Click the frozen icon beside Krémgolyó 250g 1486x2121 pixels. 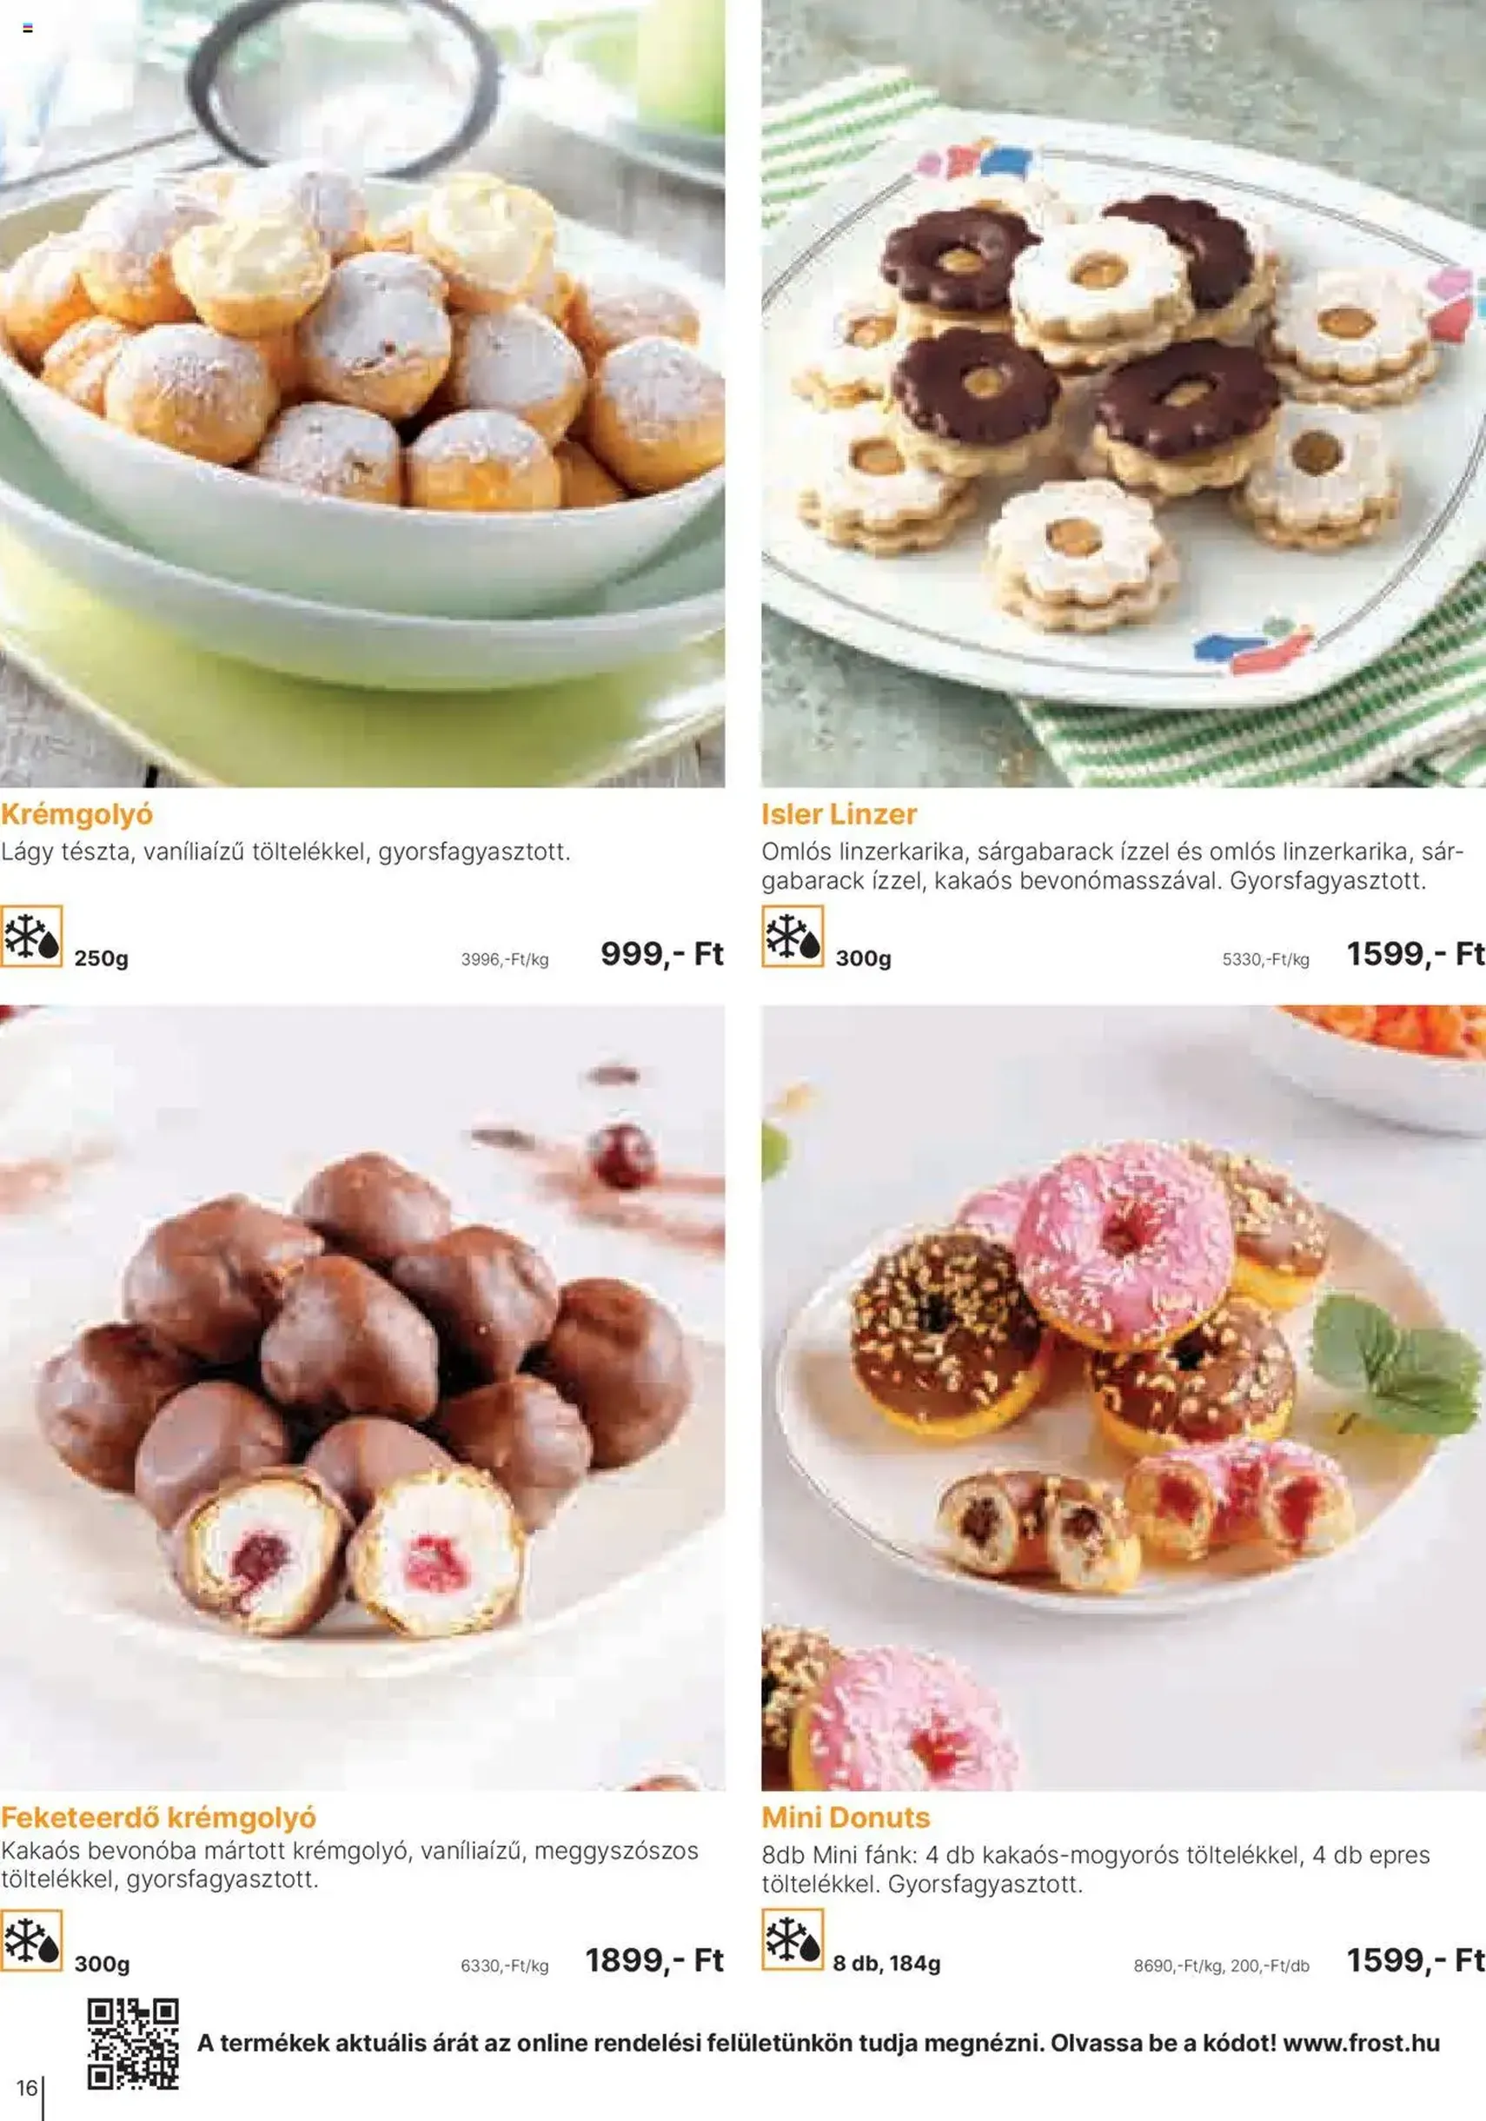[x=31, y=936]
